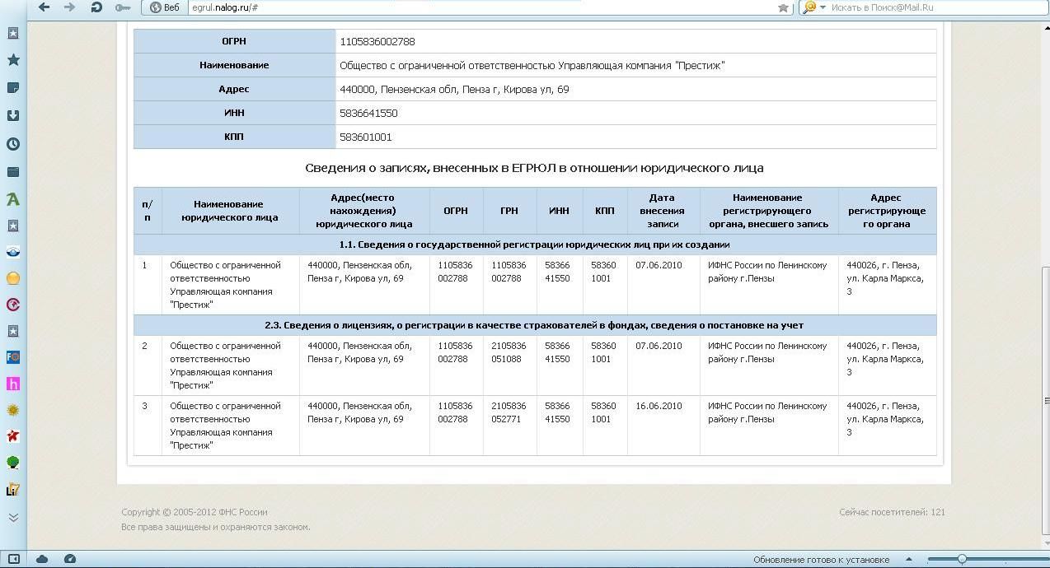Click the Forward navigation arrow
Image resolution: width=1050 pixels, height=568 pixels.
(x=70, y=7)
